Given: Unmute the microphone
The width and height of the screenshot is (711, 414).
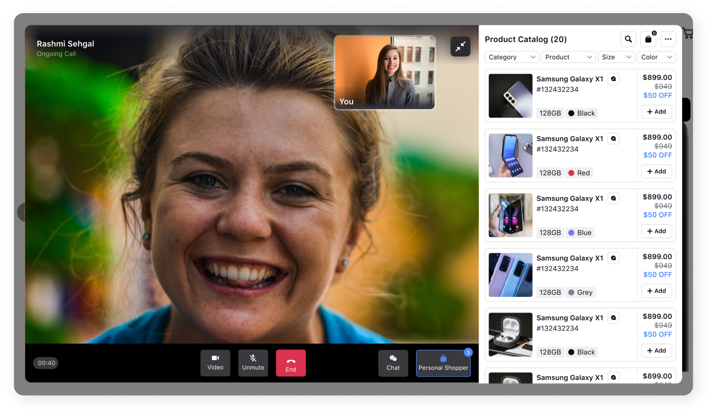Looking at the screenshot, I should pyautogui.click(x=253, y=363).
